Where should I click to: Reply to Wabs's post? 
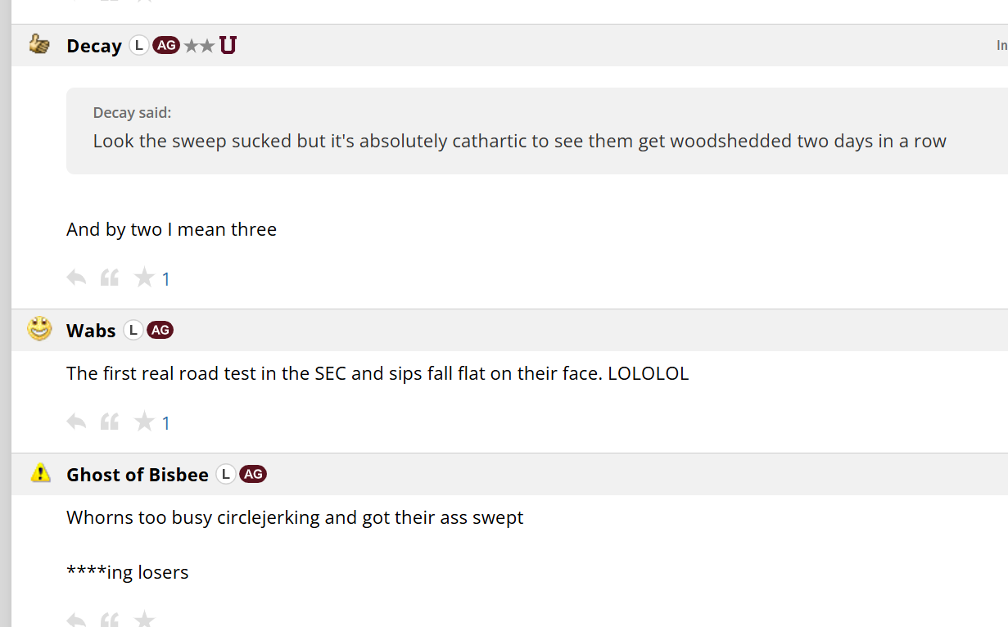click(x=76, y=422)
